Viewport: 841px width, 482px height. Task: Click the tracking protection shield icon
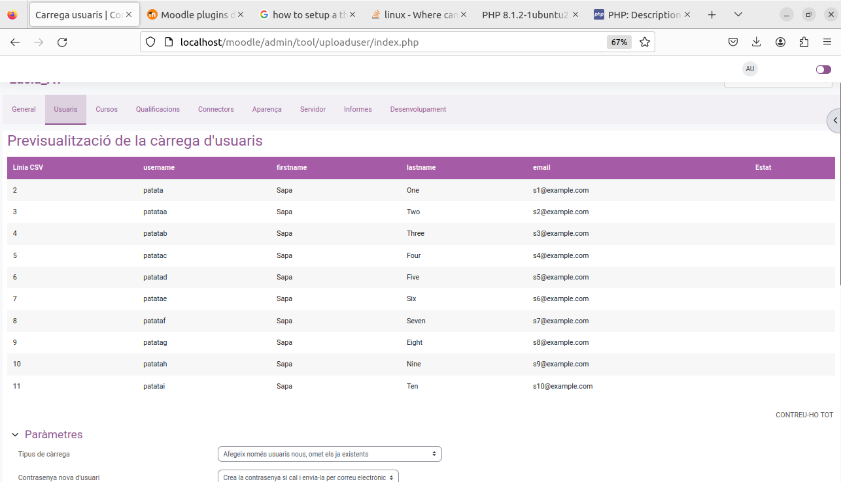150,41
